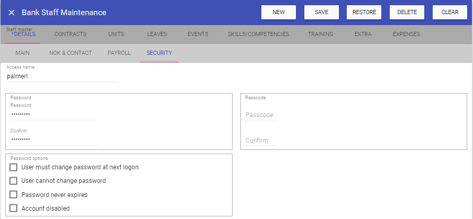
Task: Delete the current staff record
Action: click(407, 13)
